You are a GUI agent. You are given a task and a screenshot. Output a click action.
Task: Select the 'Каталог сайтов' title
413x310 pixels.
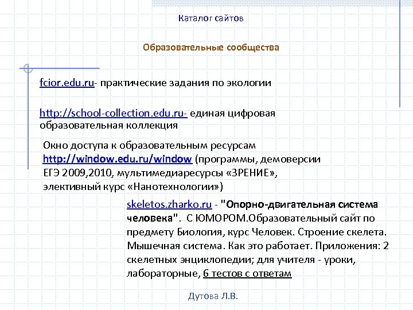click(211, 18)
